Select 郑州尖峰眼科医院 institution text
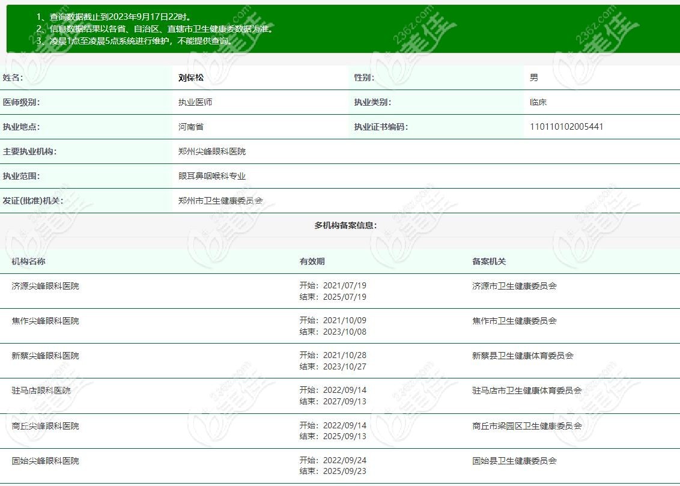This screenshot has height=486, width=680. tap(212, 152)
